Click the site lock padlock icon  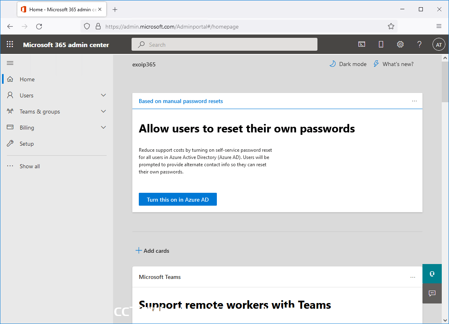click(x=98, y=26)
